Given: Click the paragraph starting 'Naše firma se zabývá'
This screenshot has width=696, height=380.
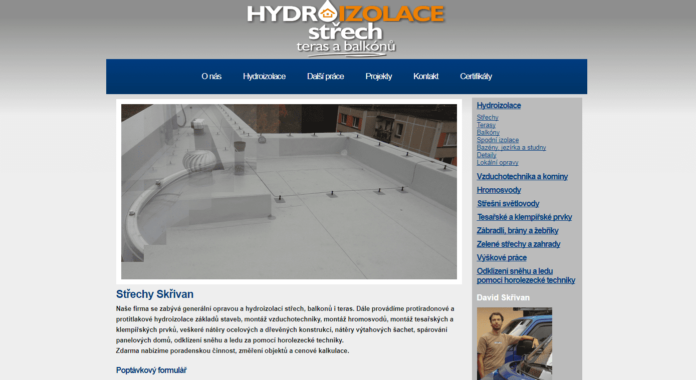Looking at the screenshot, I should pos(286,324).
